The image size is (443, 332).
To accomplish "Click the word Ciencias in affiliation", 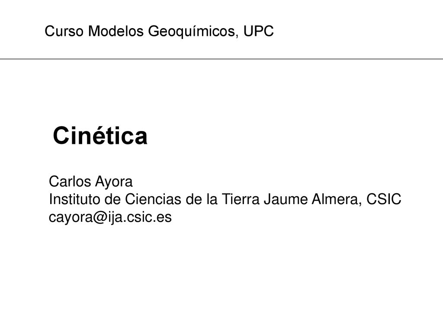I will 153,199.
